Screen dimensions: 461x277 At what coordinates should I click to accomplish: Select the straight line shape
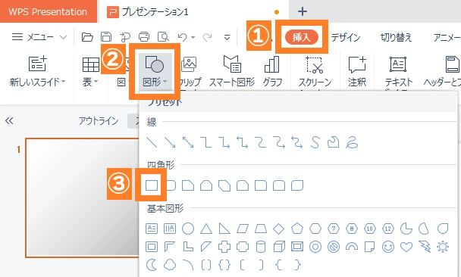pos(152,142)
